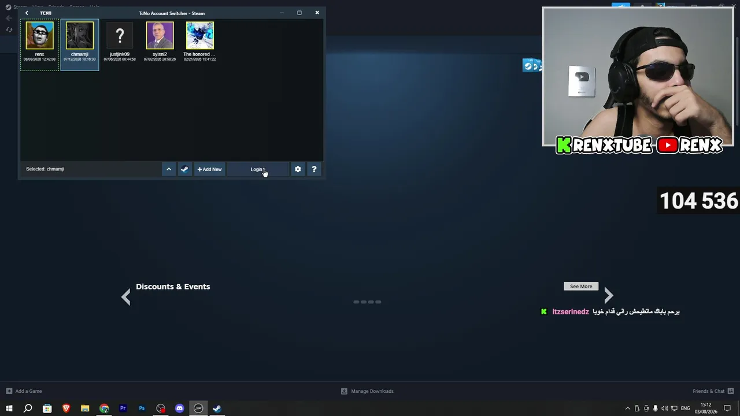Select the chmamji account avatar
The image size is (740, 416).
[x=80, y=36]
